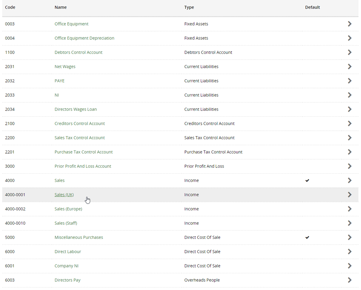The image size is (361, 290).
Task: Open Purchase Tax Control Account link
Action: pyautogui.click(x=83, y=152)
